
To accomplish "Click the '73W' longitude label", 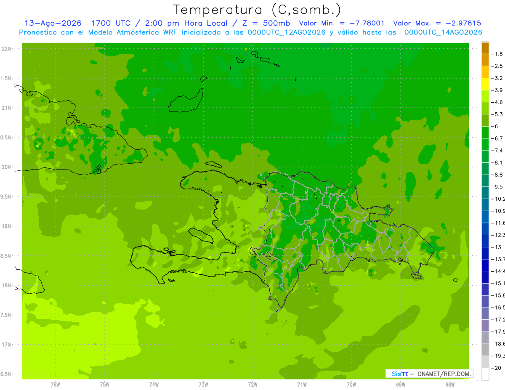I will point(203,385).
